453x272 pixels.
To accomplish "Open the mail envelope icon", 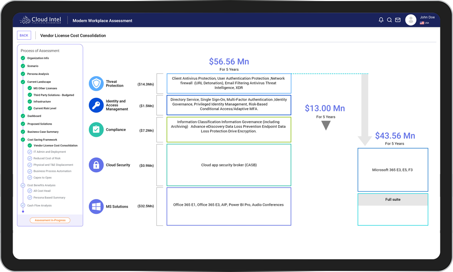I will pyautogui.click(x=398, y=20).
